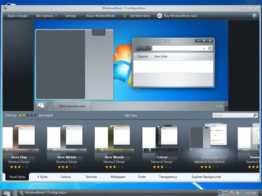Open the Textures tab
Viewport: 262px width, 196px height.
click(x=91, y=177)
